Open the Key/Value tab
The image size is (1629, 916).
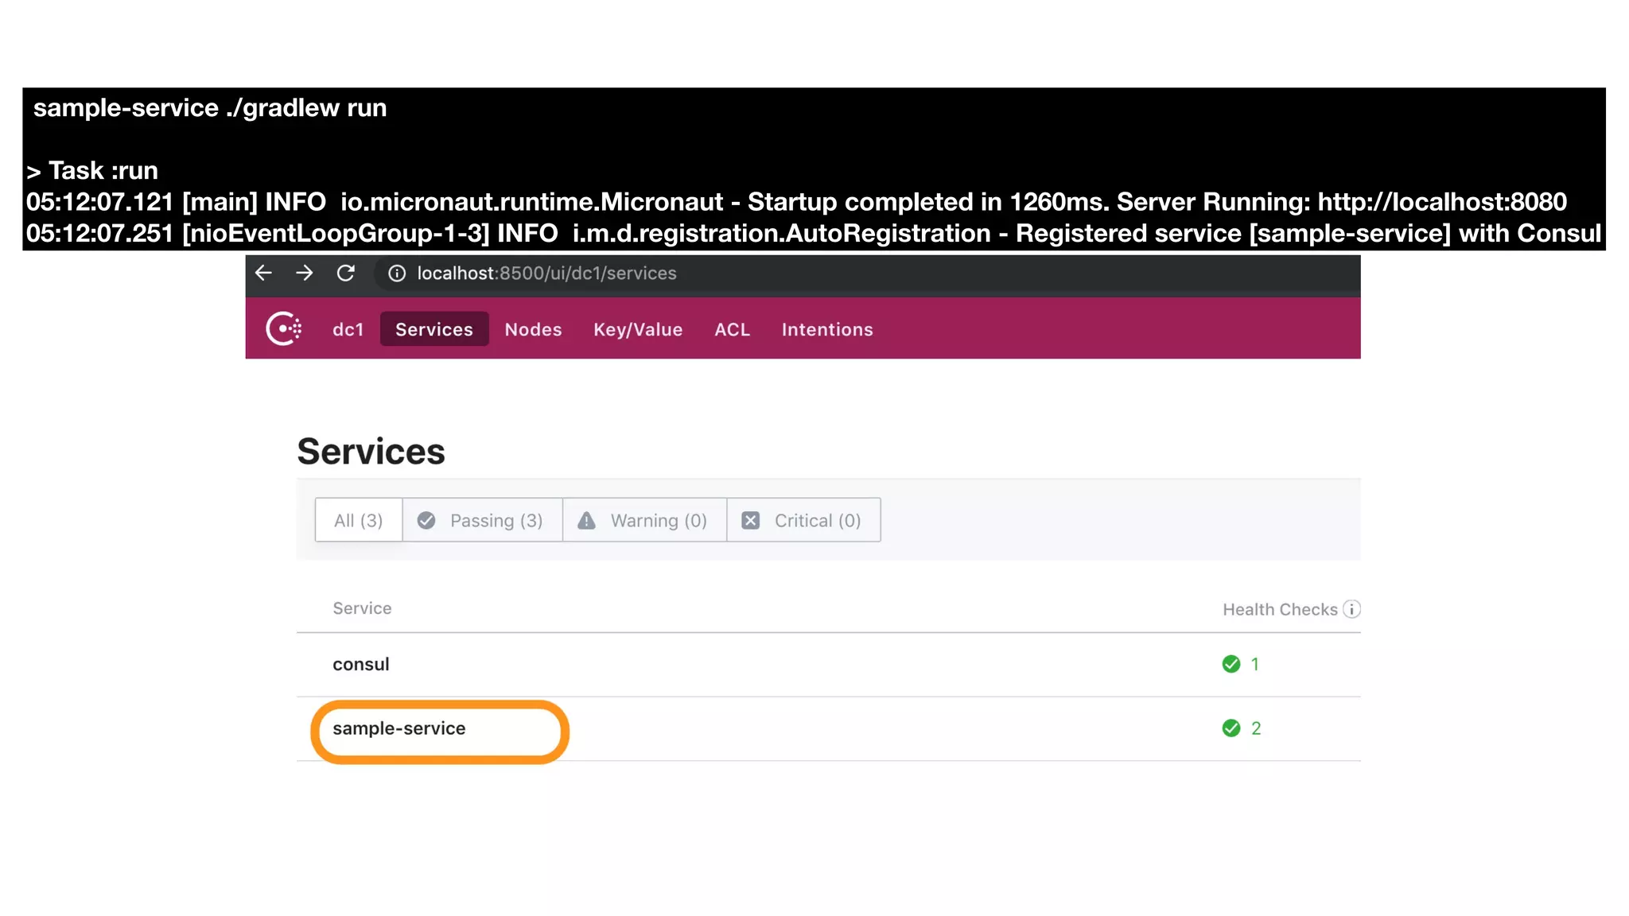point(638,329)
